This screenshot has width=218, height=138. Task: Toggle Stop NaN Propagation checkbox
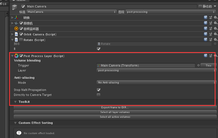(98, 90)
